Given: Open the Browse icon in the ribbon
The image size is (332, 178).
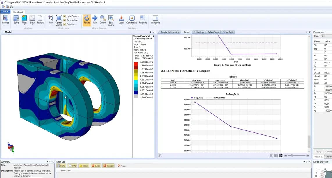Looking at the screenshot, I should [x=6, y=19].
